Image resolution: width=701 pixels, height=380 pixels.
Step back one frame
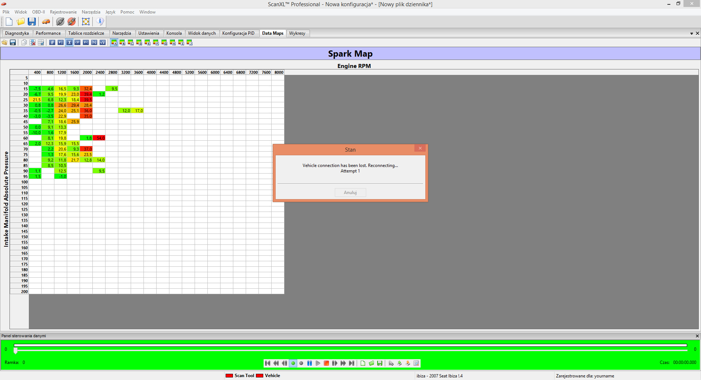pos(284,363)
